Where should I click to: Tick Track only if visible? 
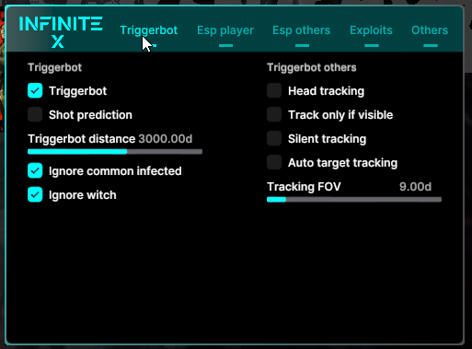point(274,114)
